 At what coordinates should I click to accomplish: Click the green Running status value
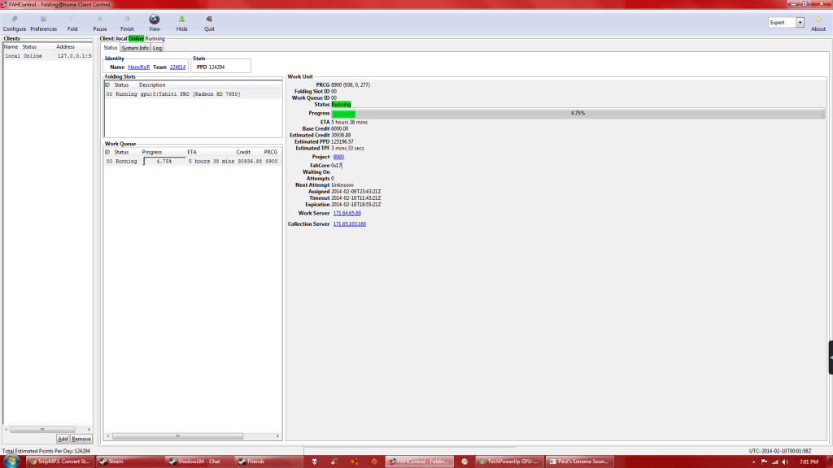pos(341,105)
